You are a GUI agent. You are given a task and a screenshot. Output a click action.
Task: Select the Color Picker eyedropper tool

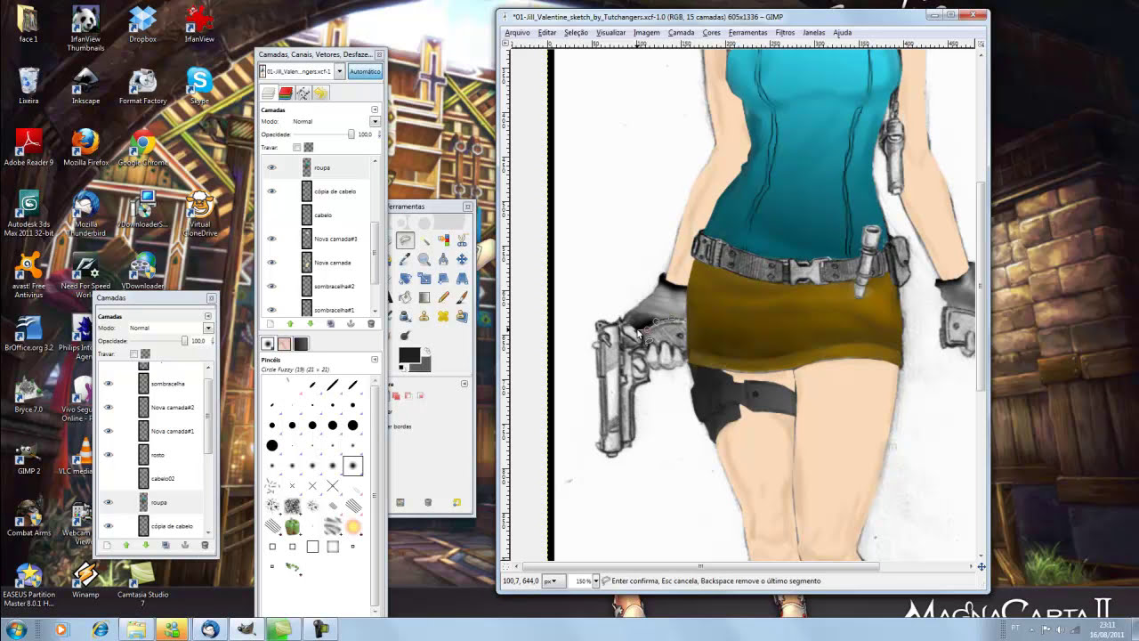[x=405, y=259]
